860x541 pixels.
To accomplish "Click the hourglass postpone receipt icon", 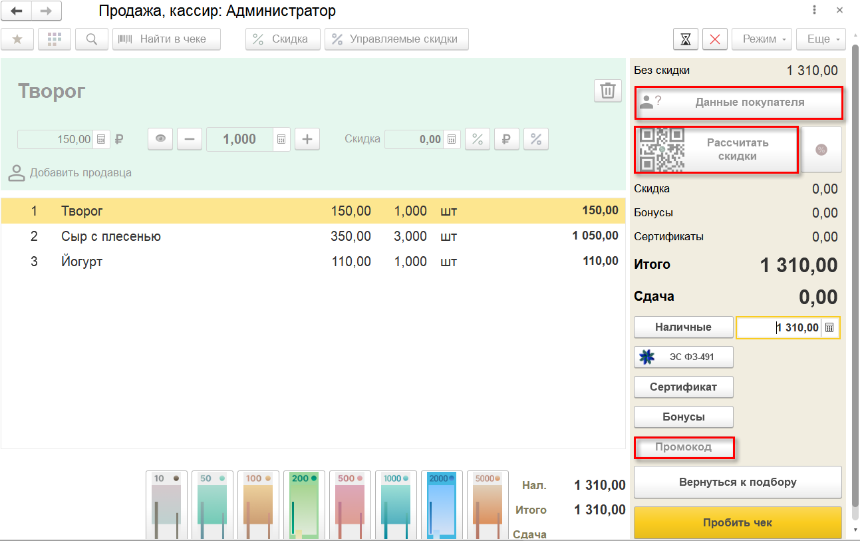I will 685,39.
